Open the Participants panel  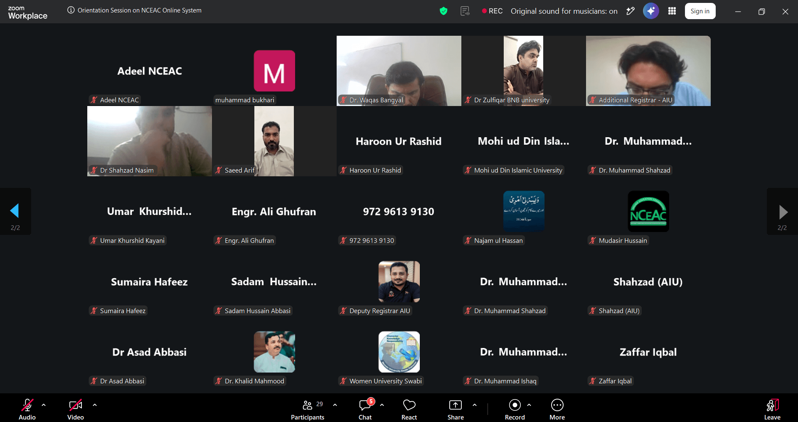coord(308,410)
